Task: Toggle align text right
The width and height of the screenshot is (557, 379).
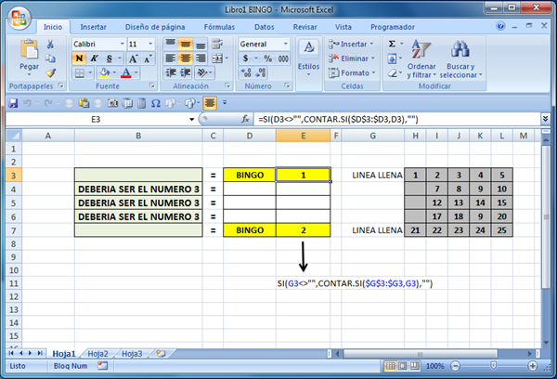Action: tap(201, 59)
